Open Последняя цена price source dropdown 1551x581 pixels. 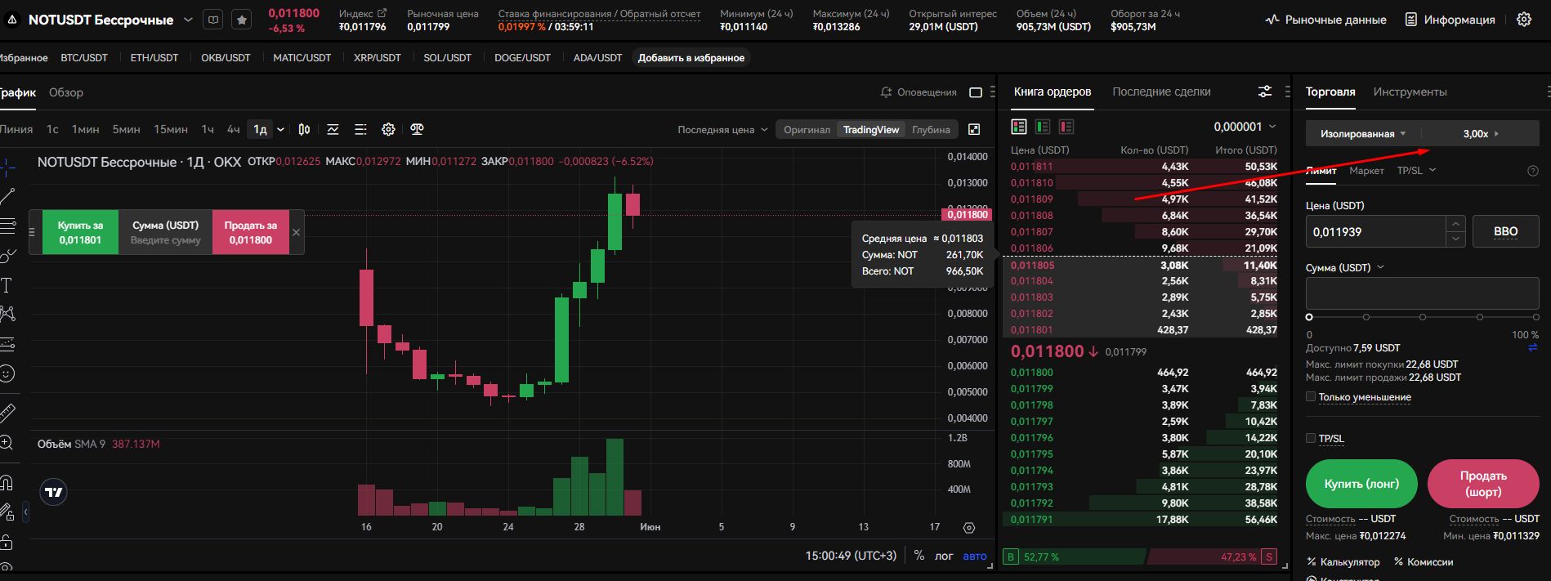(x=722, y=130)
